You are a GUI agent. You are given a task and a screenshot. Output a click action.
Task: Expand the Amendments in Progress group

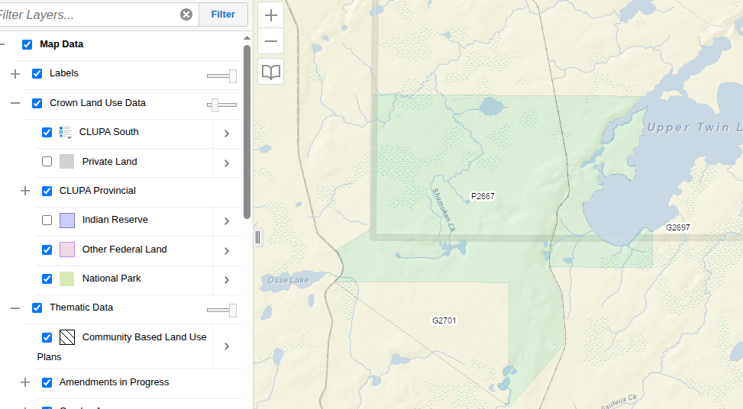point(25,382)
